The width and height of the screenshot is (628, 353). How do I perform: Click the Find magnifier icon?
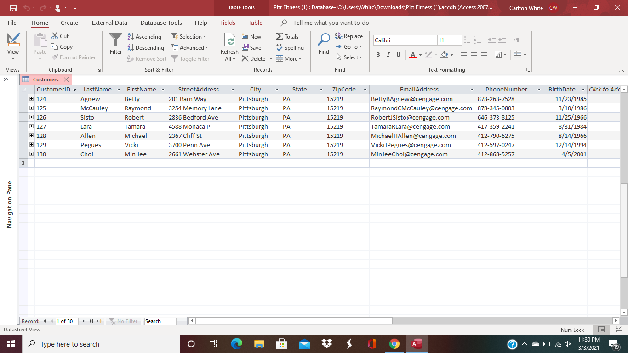click(324, 41)
